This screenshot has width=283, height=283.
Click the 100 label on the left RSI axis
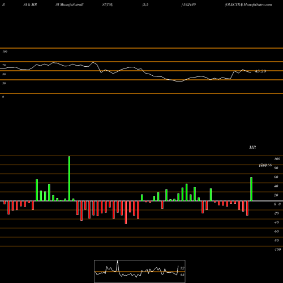(x=5, y=52)
